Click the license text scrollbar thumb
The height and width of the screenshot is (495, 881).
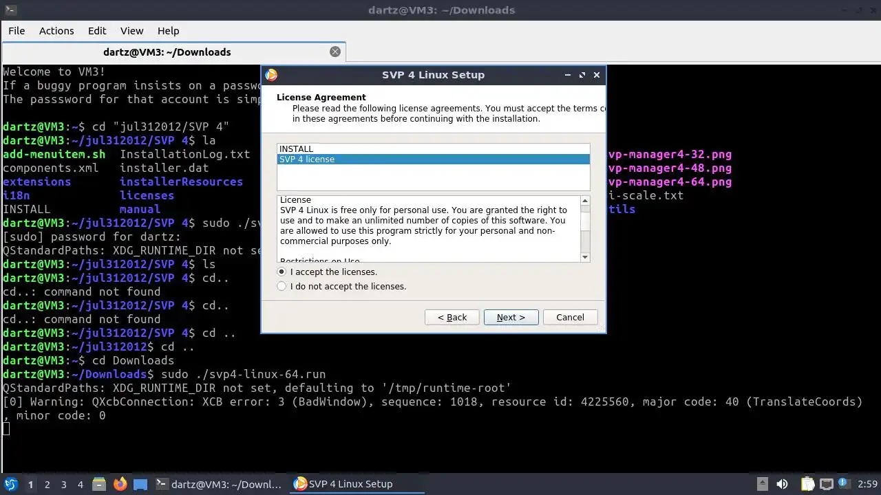click(585, 220)
